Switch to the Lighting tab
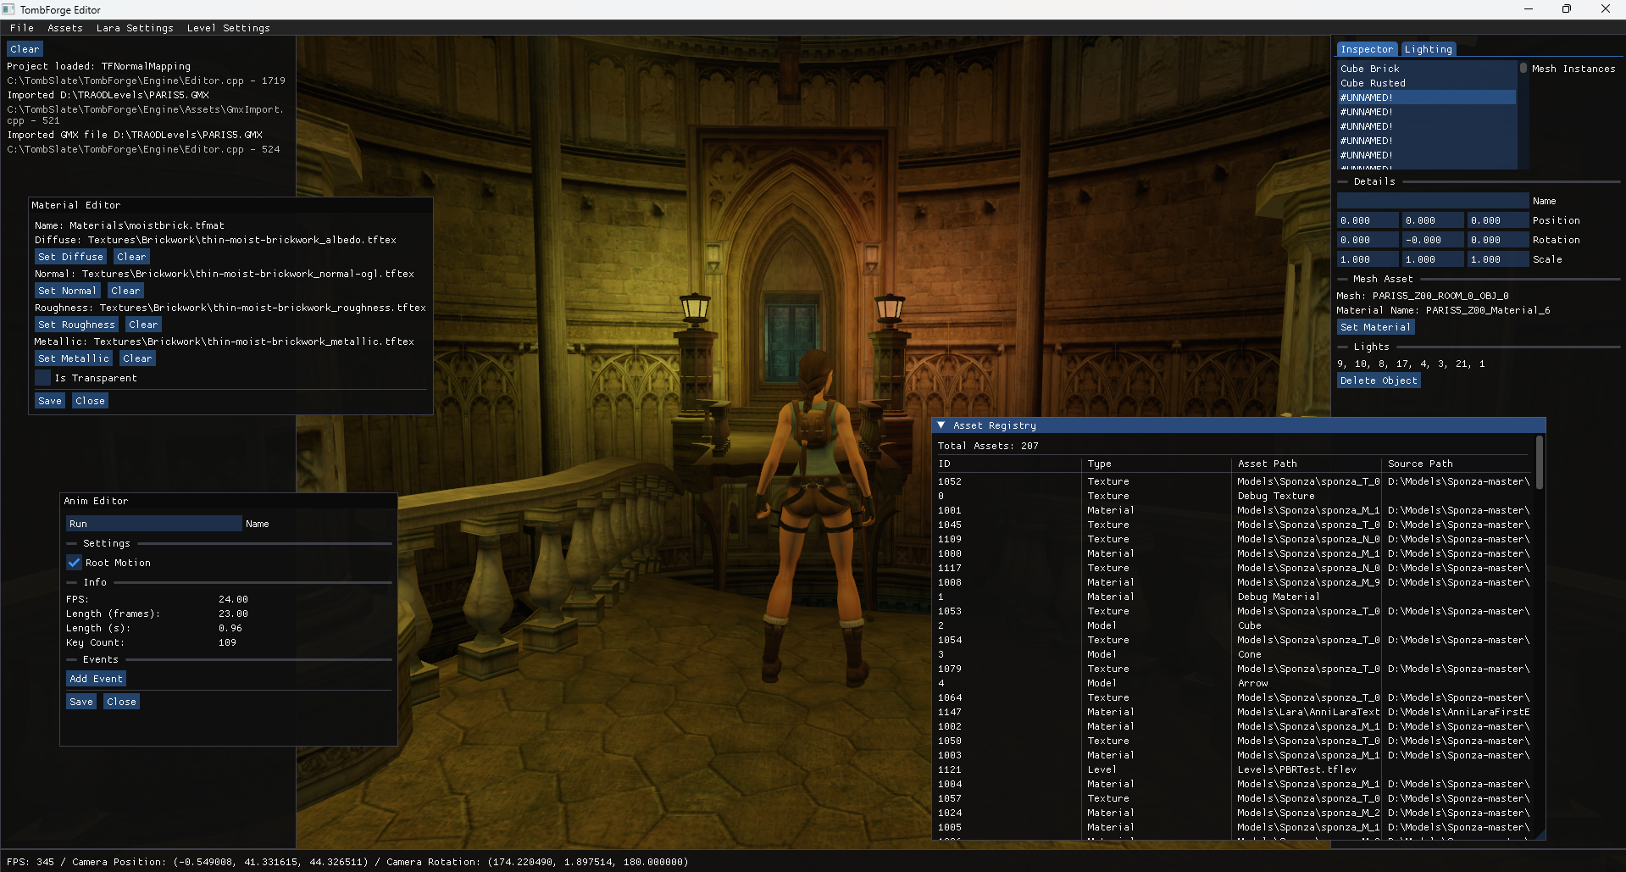 point(1428,49)
